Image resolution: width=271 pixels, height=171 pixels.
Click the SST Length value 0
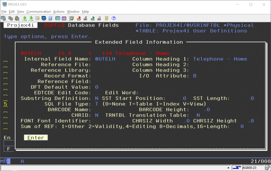click(252, 98)
